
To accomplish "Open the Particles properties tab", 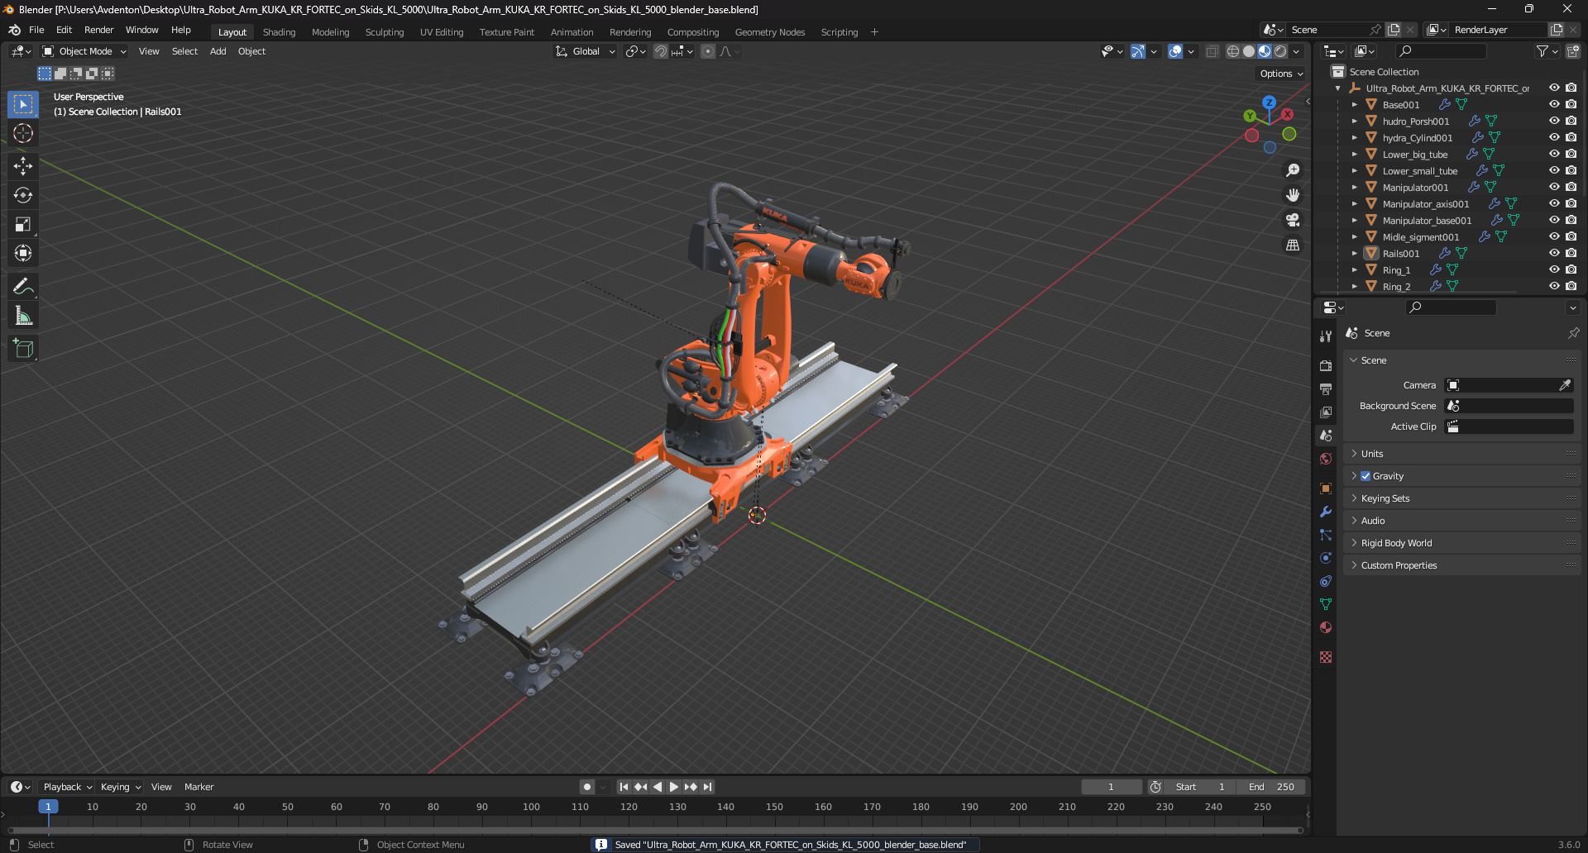I will click(1326, 535).
